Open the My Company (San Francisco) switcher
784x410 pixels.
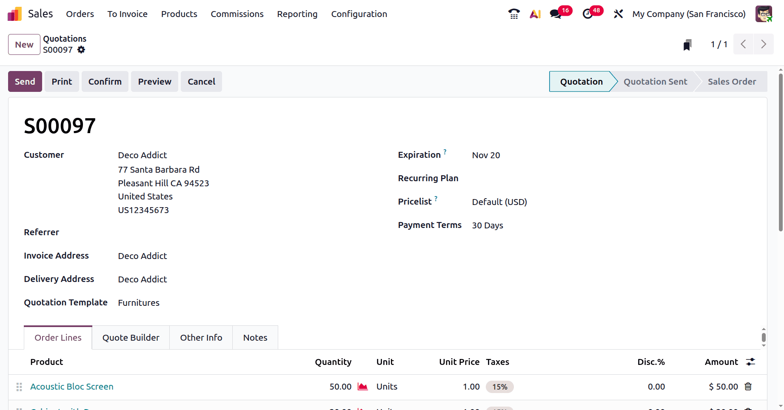pyautogui.click(x=689, y=14)
